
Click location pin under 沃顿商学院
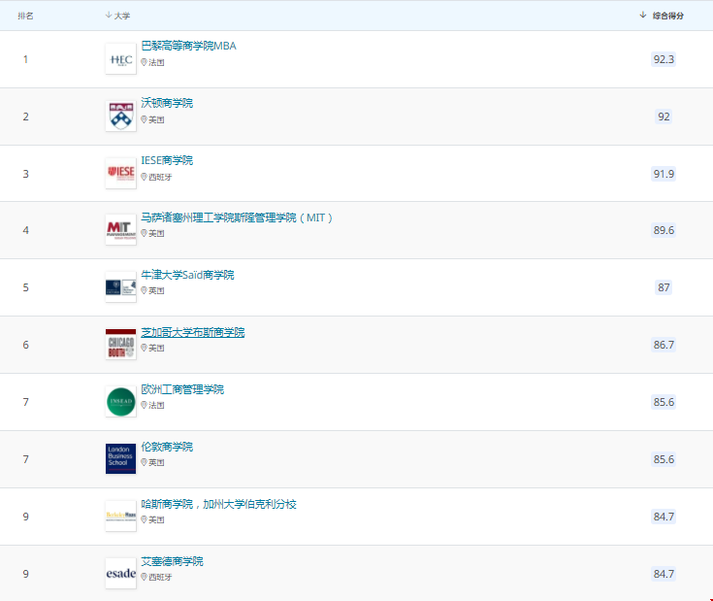(x=144, y=119)
